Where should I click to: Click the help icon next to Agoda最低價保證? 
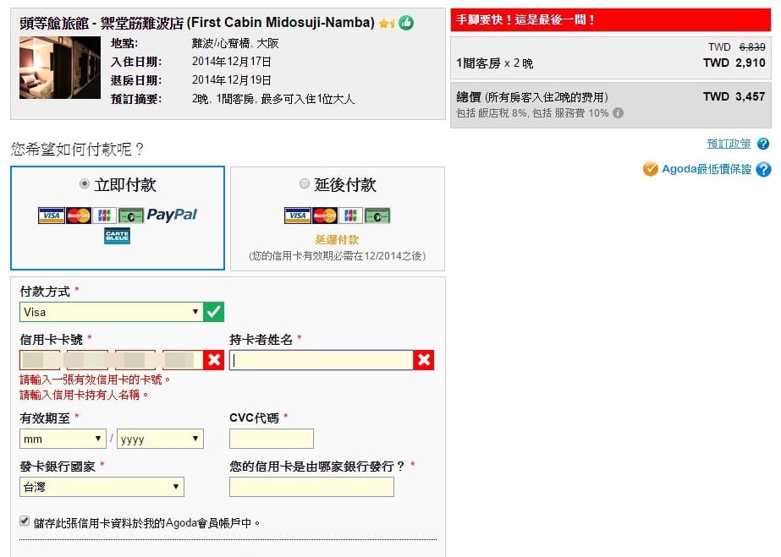(x=763, y=170)
